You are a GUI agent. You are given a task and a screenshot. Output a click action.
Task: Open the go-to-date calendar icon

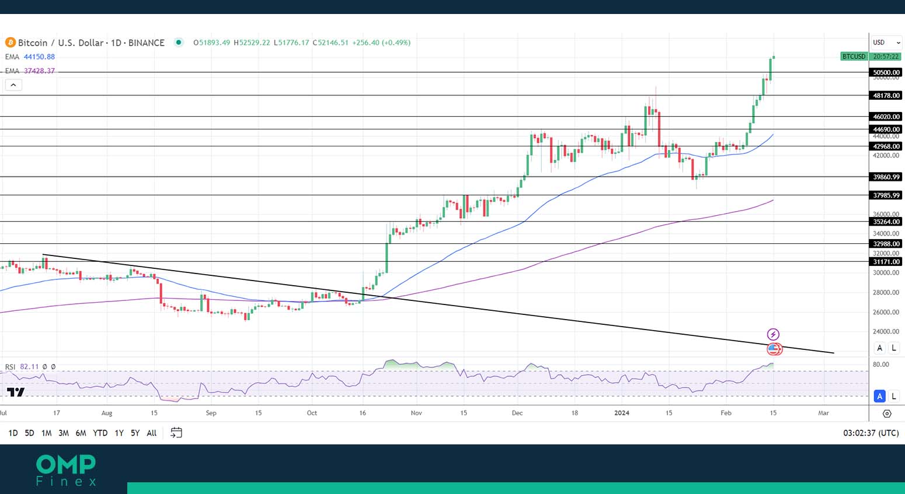click(176, 433)
